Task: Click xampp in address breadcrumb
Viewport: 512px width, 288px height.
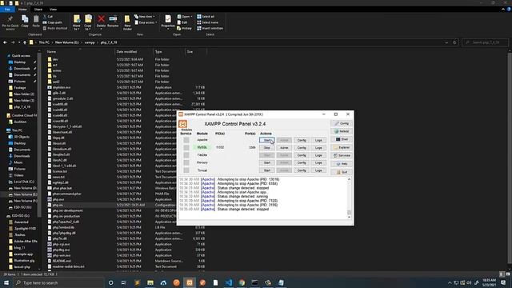Action: (90, 42)
